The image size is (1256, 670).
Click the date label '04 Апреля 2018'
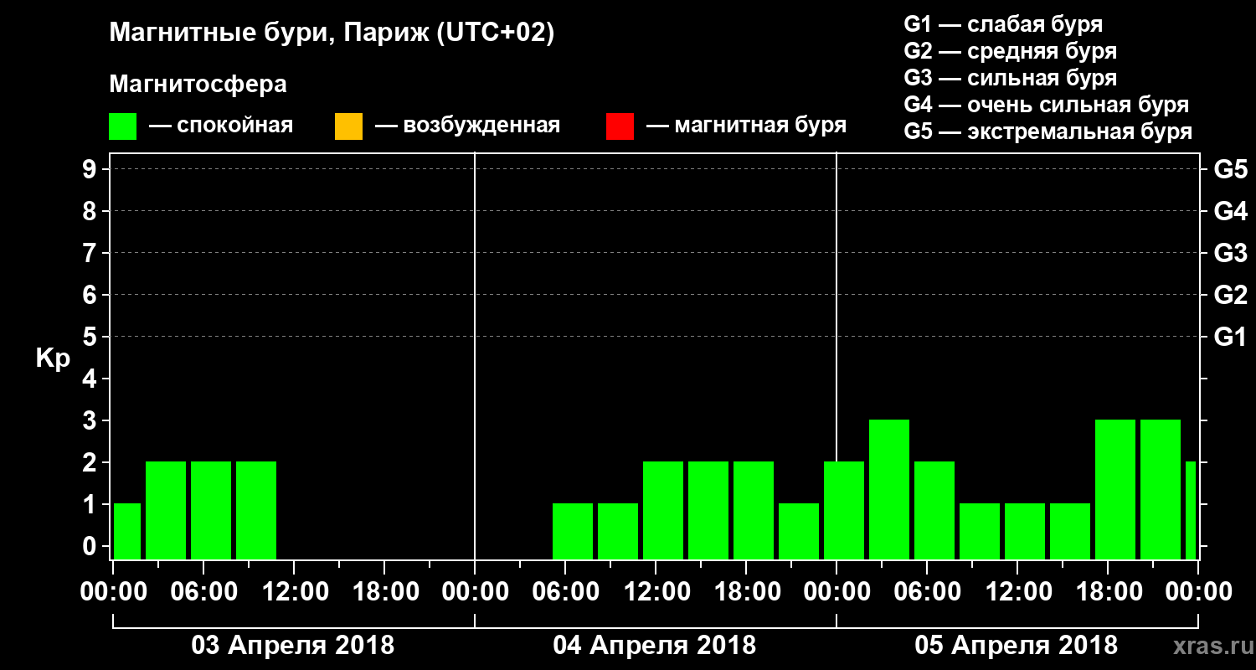point(655,645)
